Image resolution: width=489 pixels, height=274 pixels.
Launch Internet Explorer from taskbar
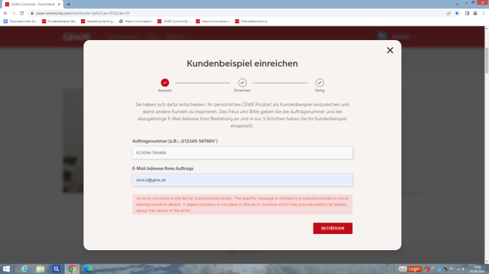(x=24, y=269)
